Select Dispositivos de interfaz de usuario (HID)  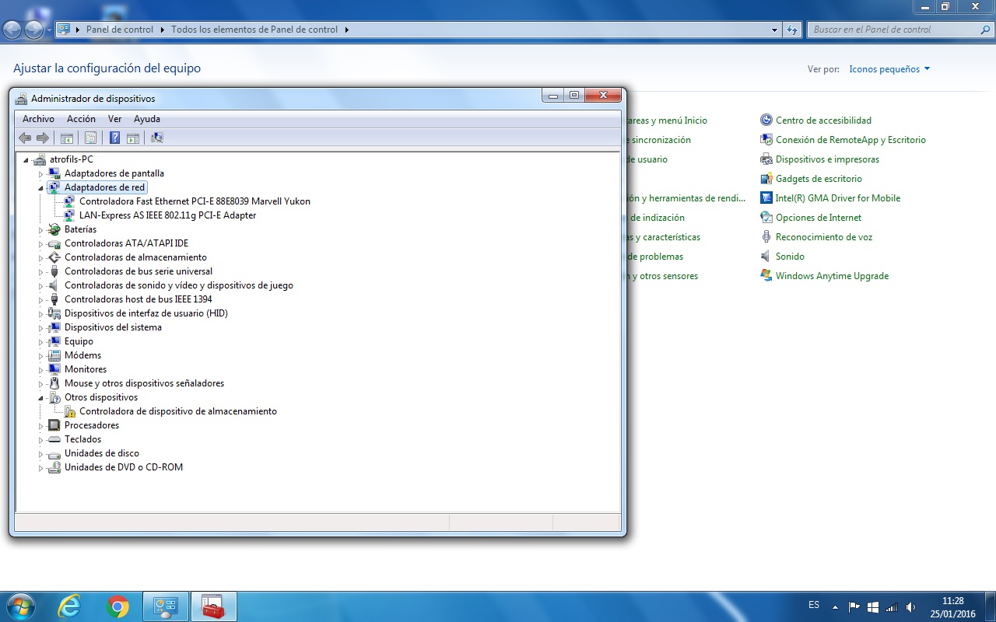click(146, 313)
